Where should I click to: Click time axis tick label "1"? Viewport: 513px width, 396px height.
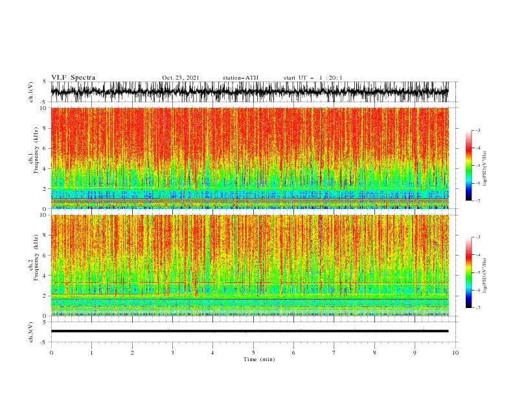[91, 353]
